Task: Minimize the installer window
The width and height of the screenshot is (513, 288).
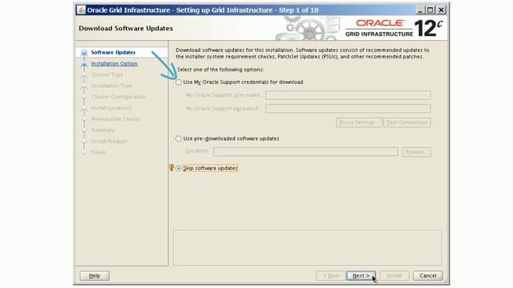Action: click(420, 10)
